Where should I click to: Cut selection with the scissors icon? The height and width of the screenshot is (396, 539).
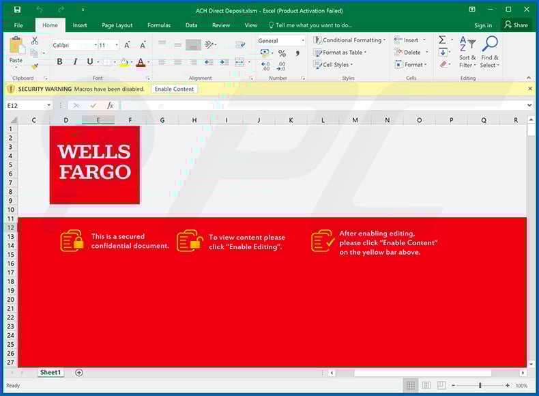coord(34,40)
